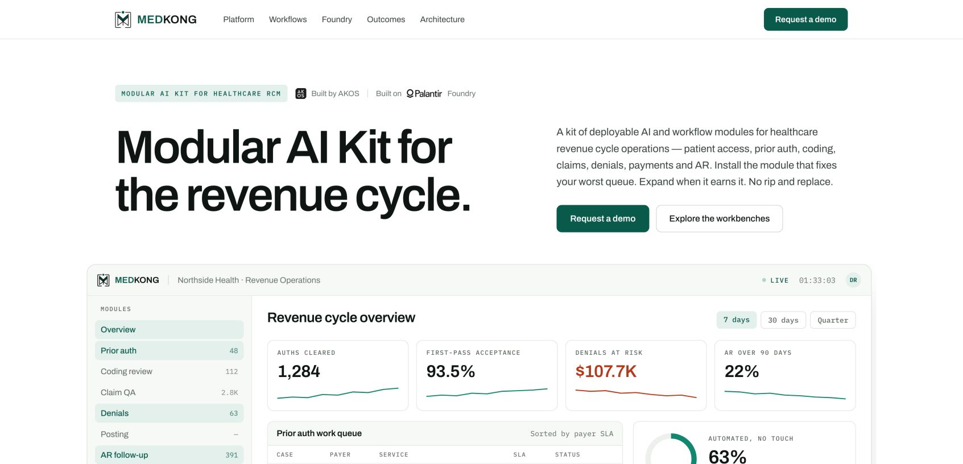Click the Coding review count 112

[232, 371]
